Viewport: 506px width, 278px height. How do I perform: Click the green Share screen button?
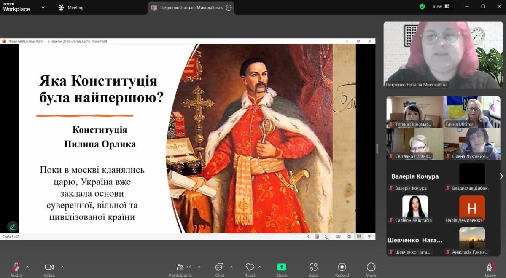[281, 267]
